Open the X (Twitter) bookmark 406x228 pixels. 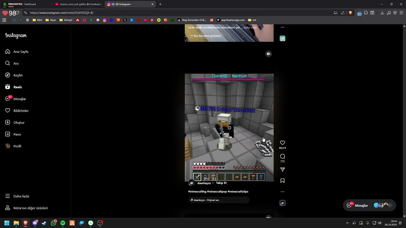point(125,20)
